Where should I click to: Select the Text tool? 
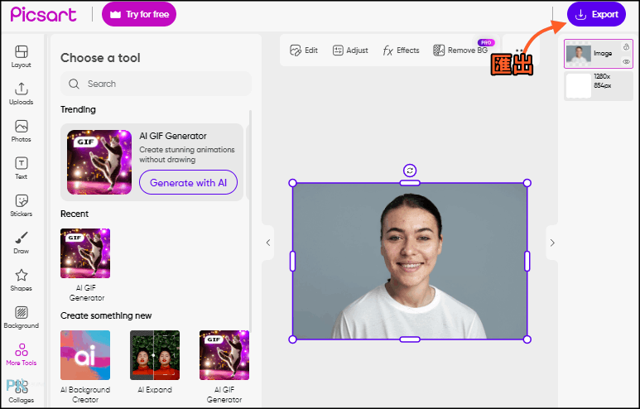click(22, 168)
